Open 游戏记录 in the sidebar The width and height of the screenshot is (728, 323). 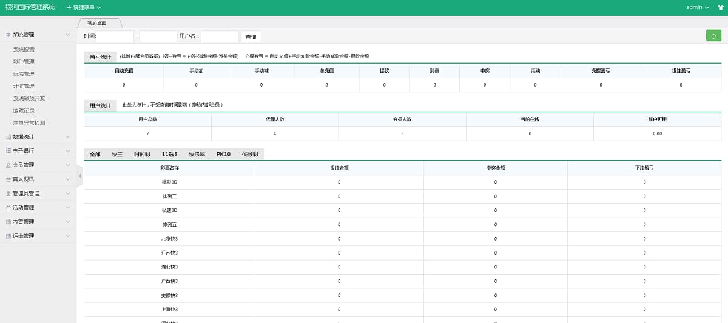click(x=24, y=111)
